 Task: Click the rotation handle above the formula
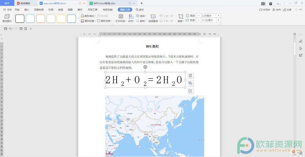[x=145, y=67]
